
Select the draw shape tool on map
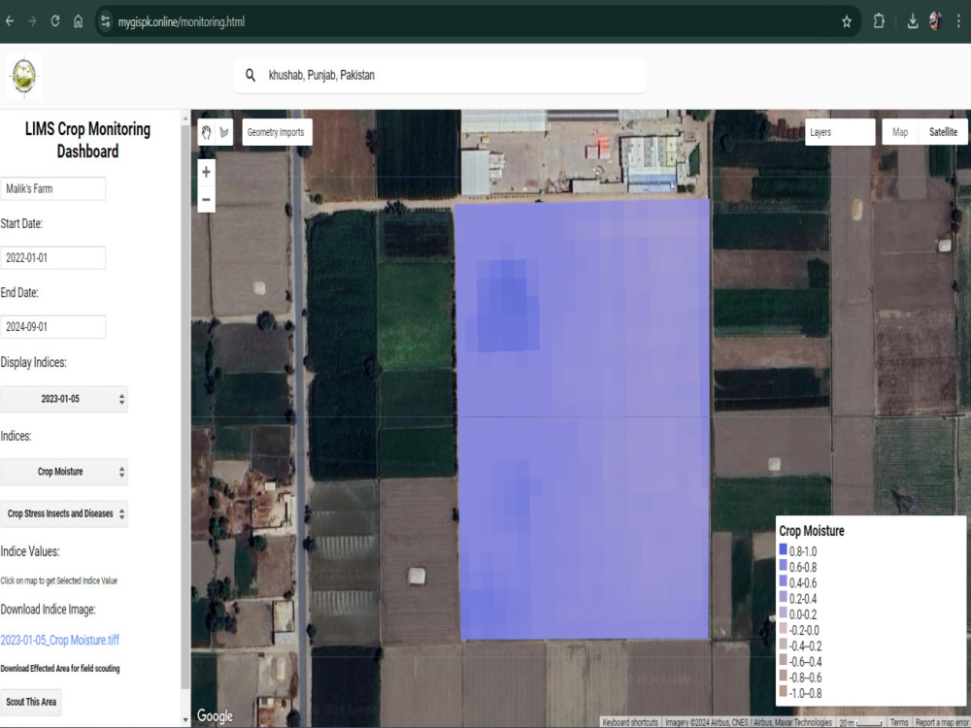click(224, 132)
